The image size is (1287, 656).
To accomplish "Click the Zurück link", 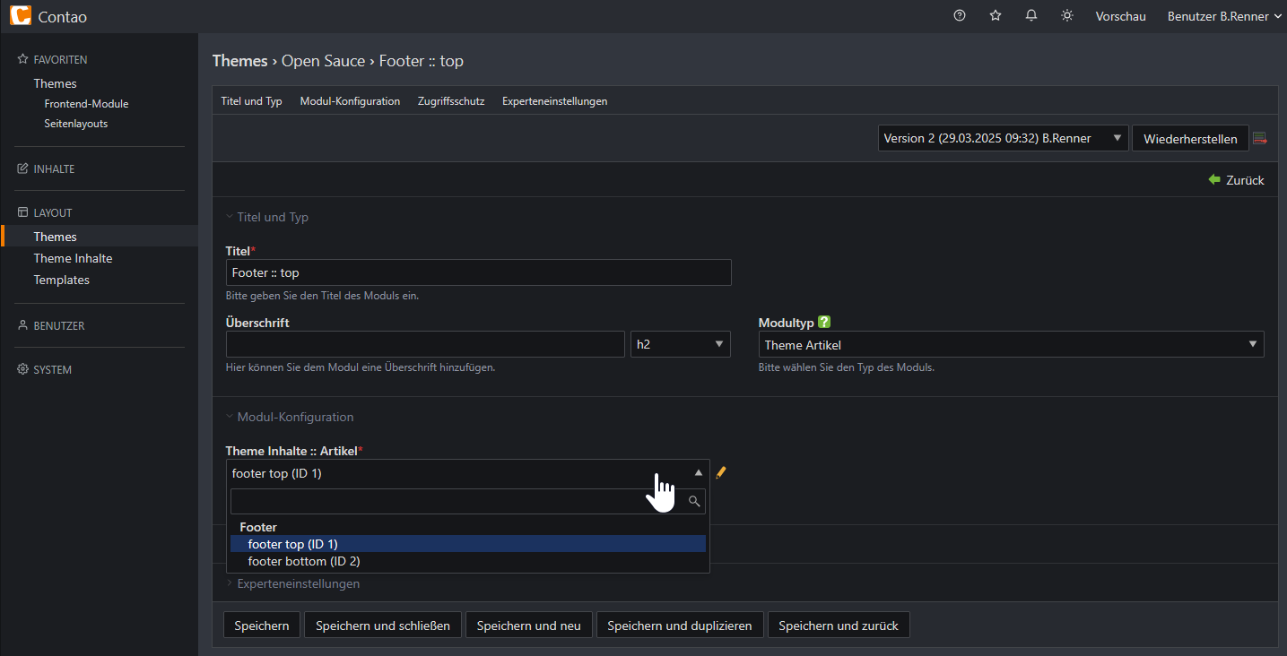I will (x=1245, y=180).
